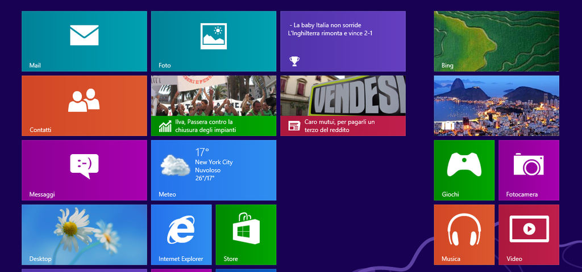582x272 pixels.
Task: Click the Internet Explorer label text
Action: pyautogui.click(x=181, y=259)
